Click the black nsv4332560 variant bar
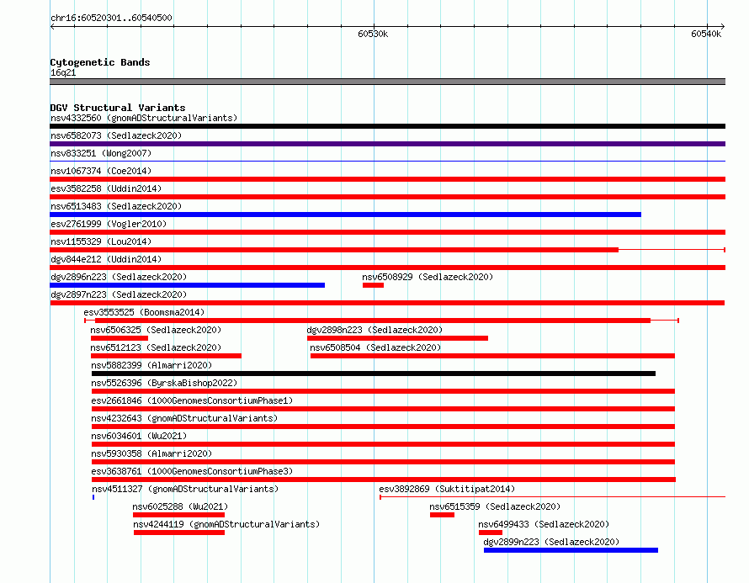Viewport: 749px width, 583px height. click(387, 126)
